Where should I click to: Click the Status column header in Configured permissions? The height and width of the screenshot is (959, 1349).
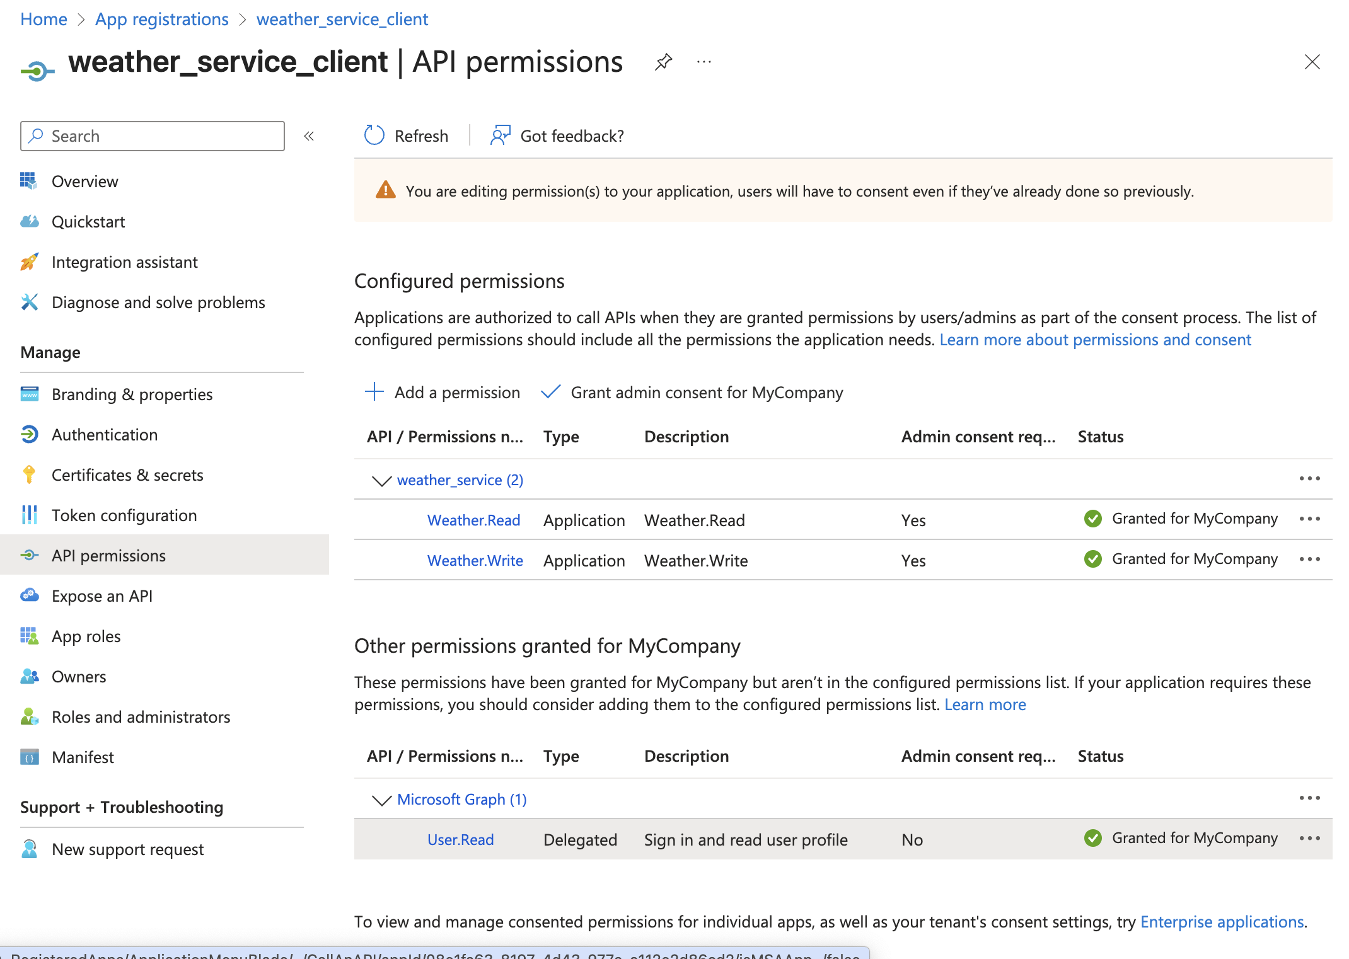[x=1101, y=437]
